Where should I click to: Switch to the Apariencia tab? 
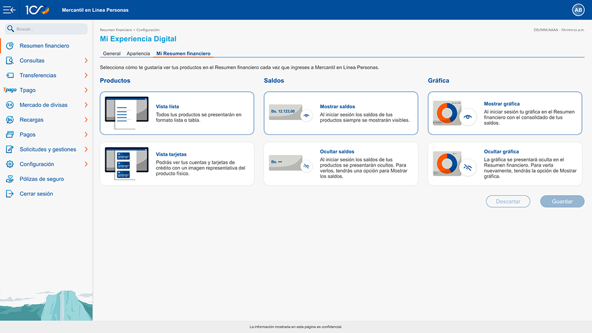point(138,54)
